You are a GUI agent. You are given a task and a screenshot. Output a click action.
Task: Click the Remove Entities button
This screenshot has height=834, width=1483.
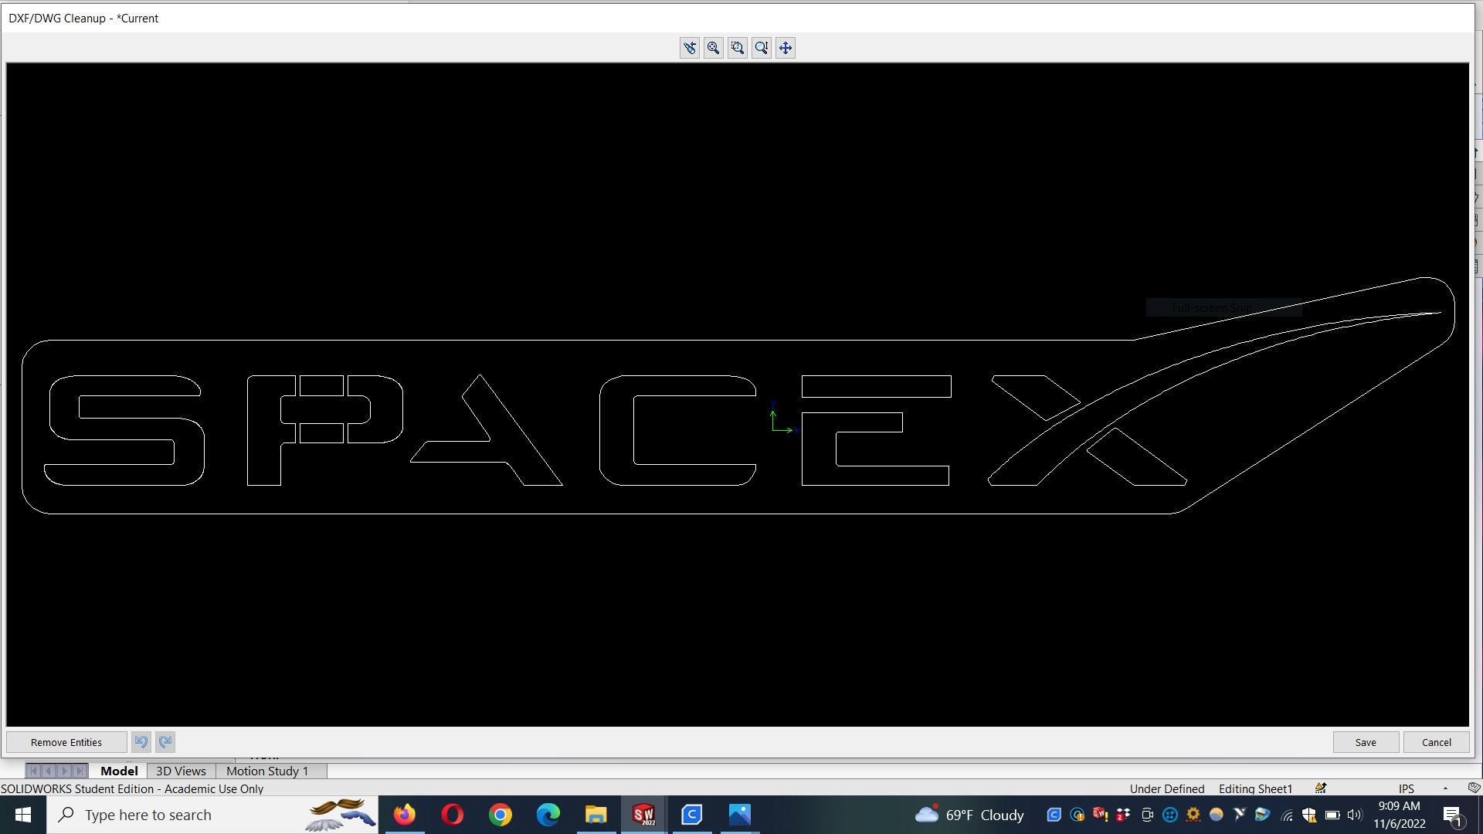(x=66, y=741)
